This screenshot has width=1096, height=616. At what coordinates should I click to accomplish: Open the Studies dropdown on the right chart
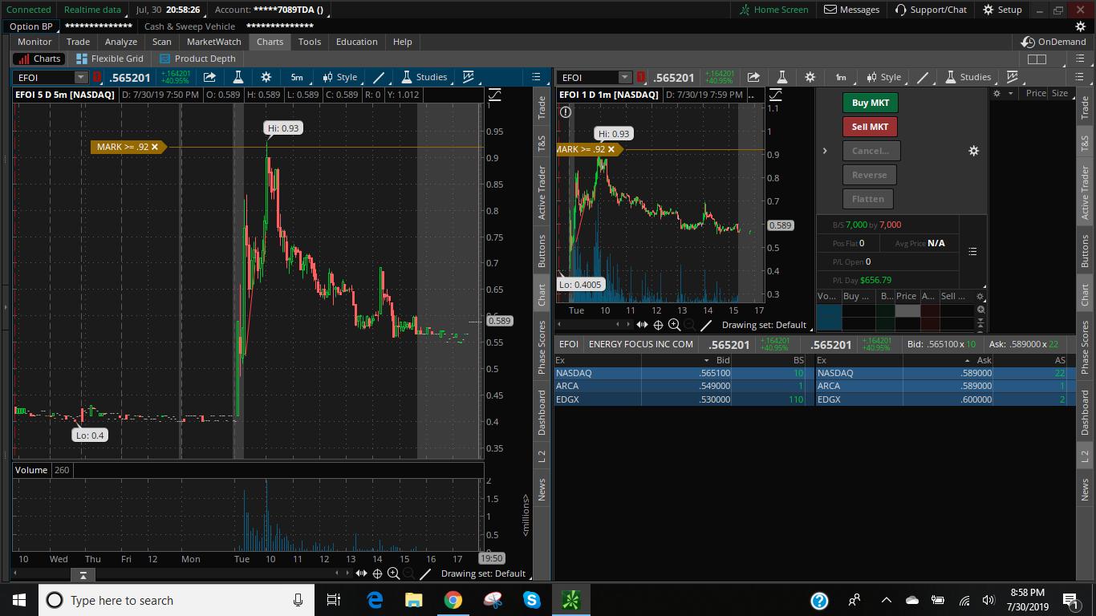tap(968, 77)
